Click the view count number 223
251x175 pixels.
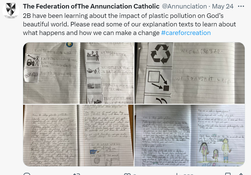(187, 174)
